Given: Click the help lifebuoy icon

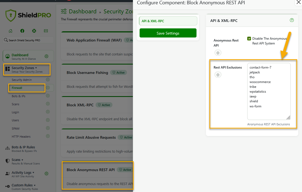Looking at the screenshot, I should (34, 31).
